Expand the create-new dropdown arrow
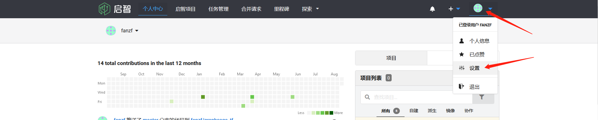Screen dimensions: 598x120 click(x=458, y=9)
